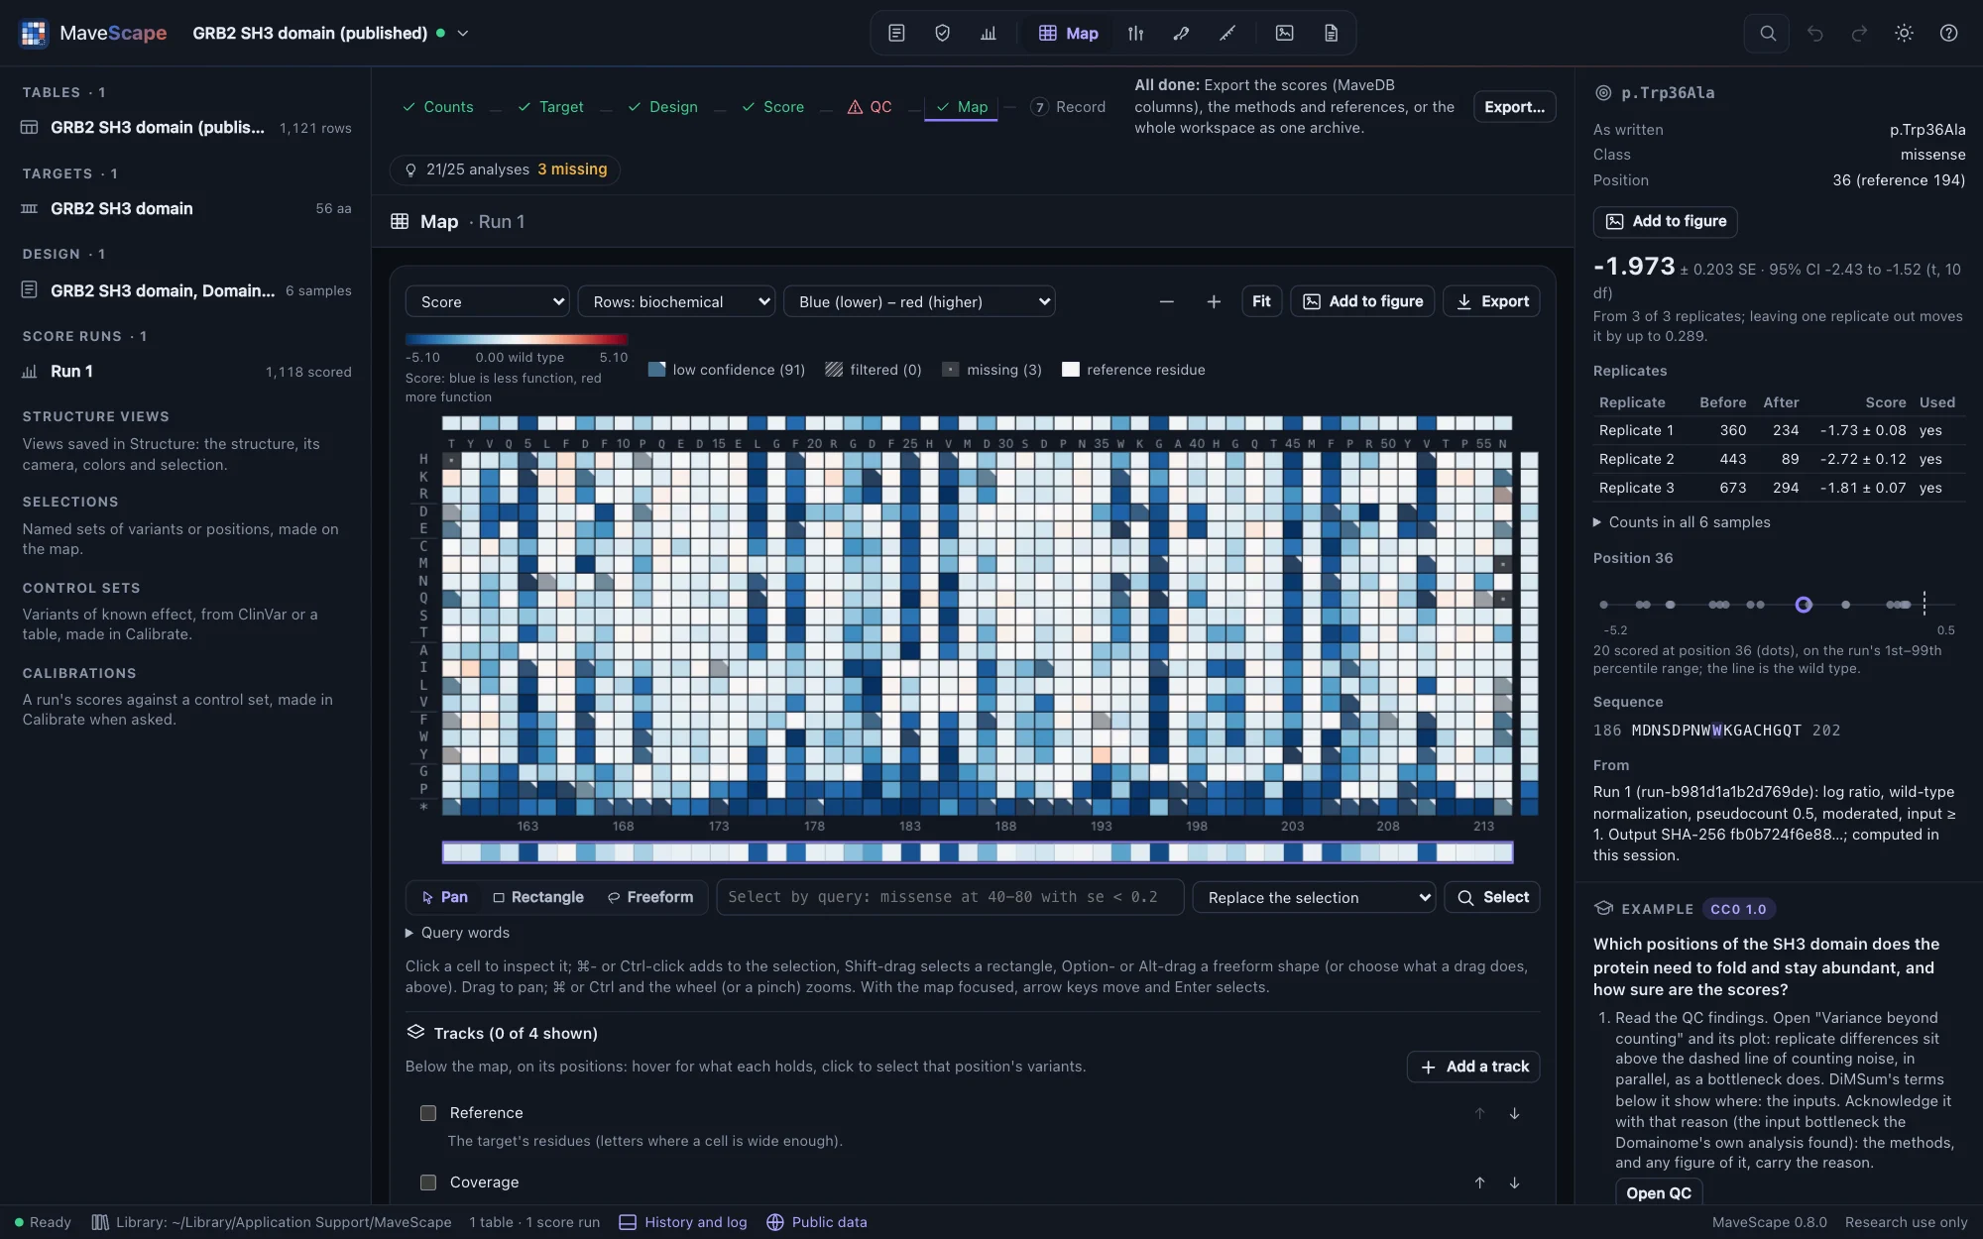Click the Export... button near All done

click(x=1514, y=107)
